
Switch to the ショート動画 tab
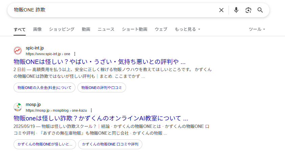click(x=135, y=29)
